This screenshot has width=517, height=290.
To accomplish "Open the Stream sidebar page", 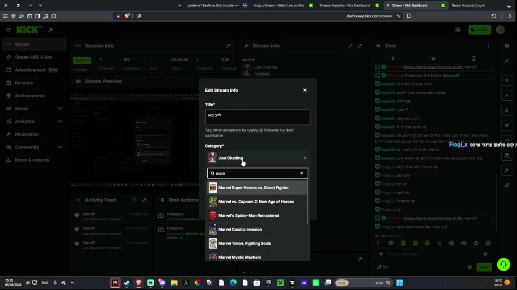I will click(34, 44).
